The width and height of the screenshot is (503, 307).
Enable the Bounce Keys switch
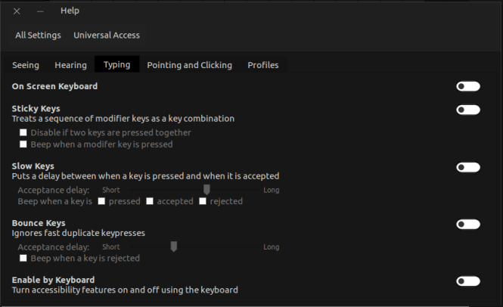click(x=467, y=224)
